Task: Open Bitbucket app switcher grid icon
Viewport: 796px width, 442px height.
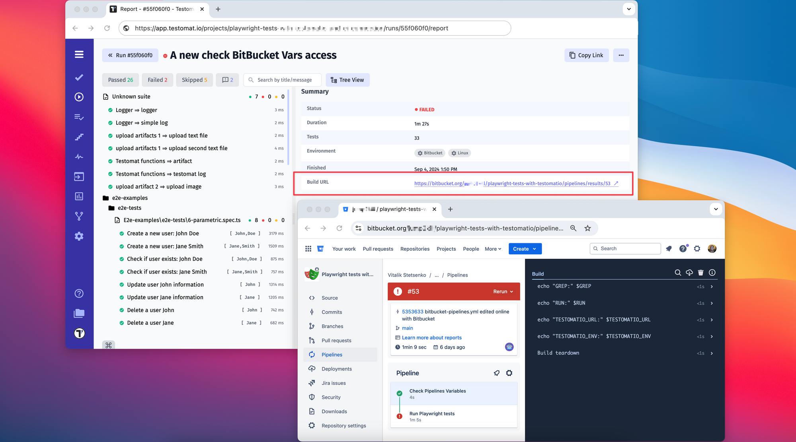Action: pos(308,249)
